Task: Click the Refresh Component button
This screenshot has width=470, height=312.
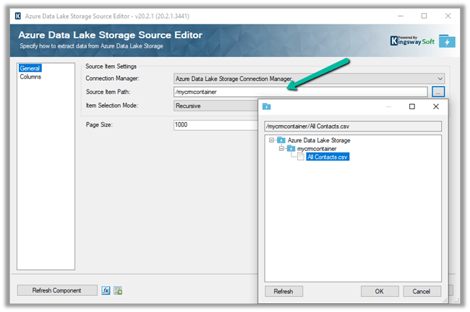Action: pos(57,290)
